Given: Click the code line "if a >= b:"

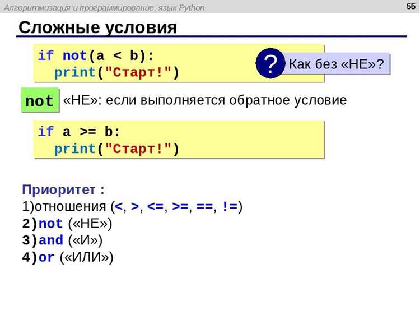Looking at the screenshot, I should tap(79, 132).
